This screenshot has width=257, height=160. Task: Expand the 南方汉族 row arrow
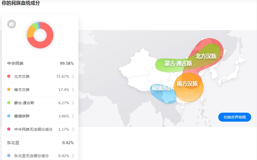coord(73,90)
